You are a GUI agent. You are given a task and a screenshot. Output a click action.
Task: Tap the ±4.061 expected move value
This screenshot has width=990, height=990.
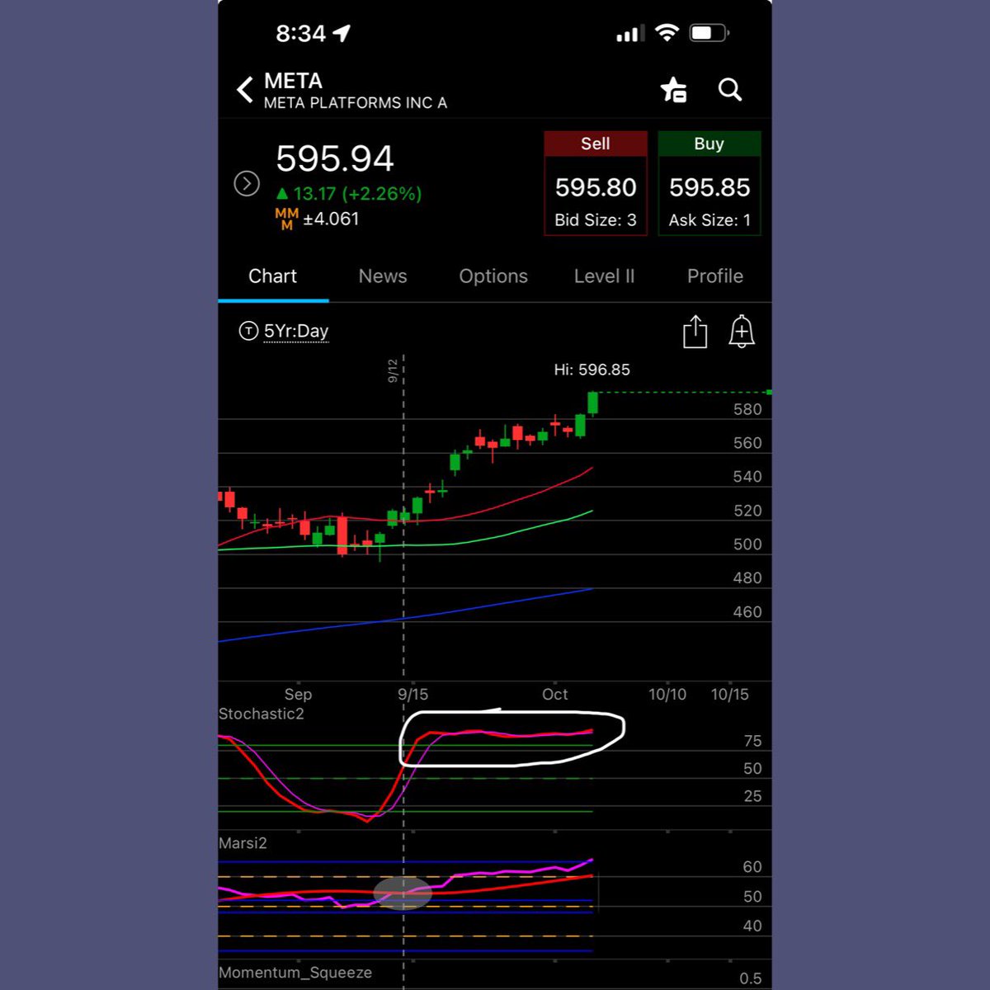click(331, 219)
